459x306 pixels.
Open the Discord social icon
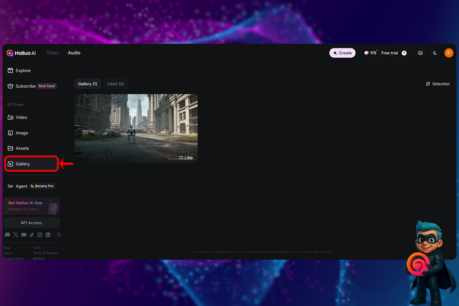(x=7, y=235)
